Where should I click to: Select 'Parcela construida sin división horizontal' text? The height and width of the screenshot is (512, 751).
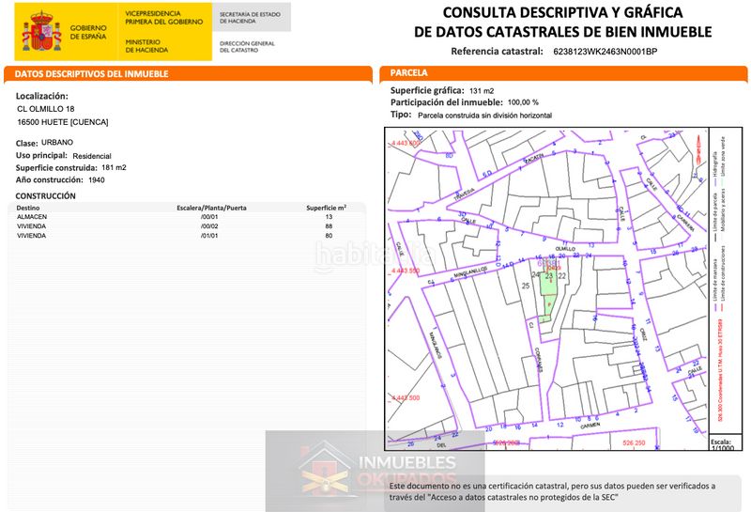click(484, 115)
